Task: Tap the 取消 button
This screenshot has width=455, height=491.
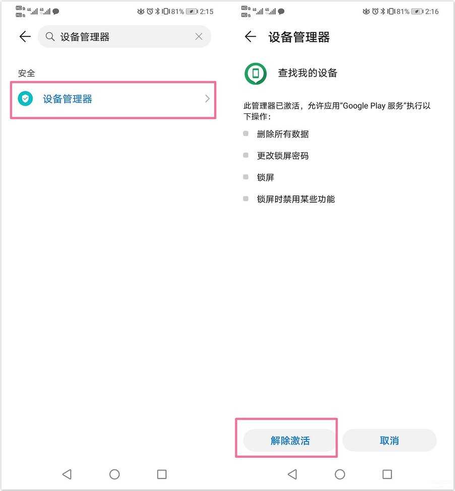Action: coord(389,440)
